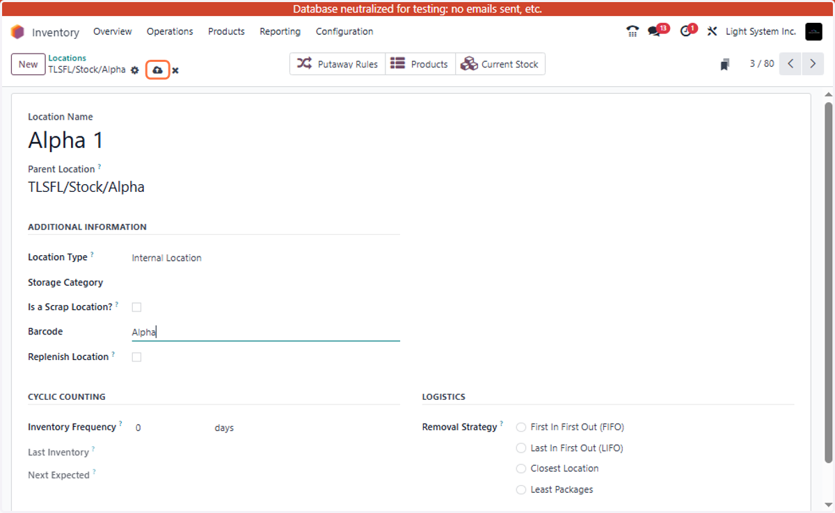Click the Odoo Inventory app logo icon

click(17, 32)
